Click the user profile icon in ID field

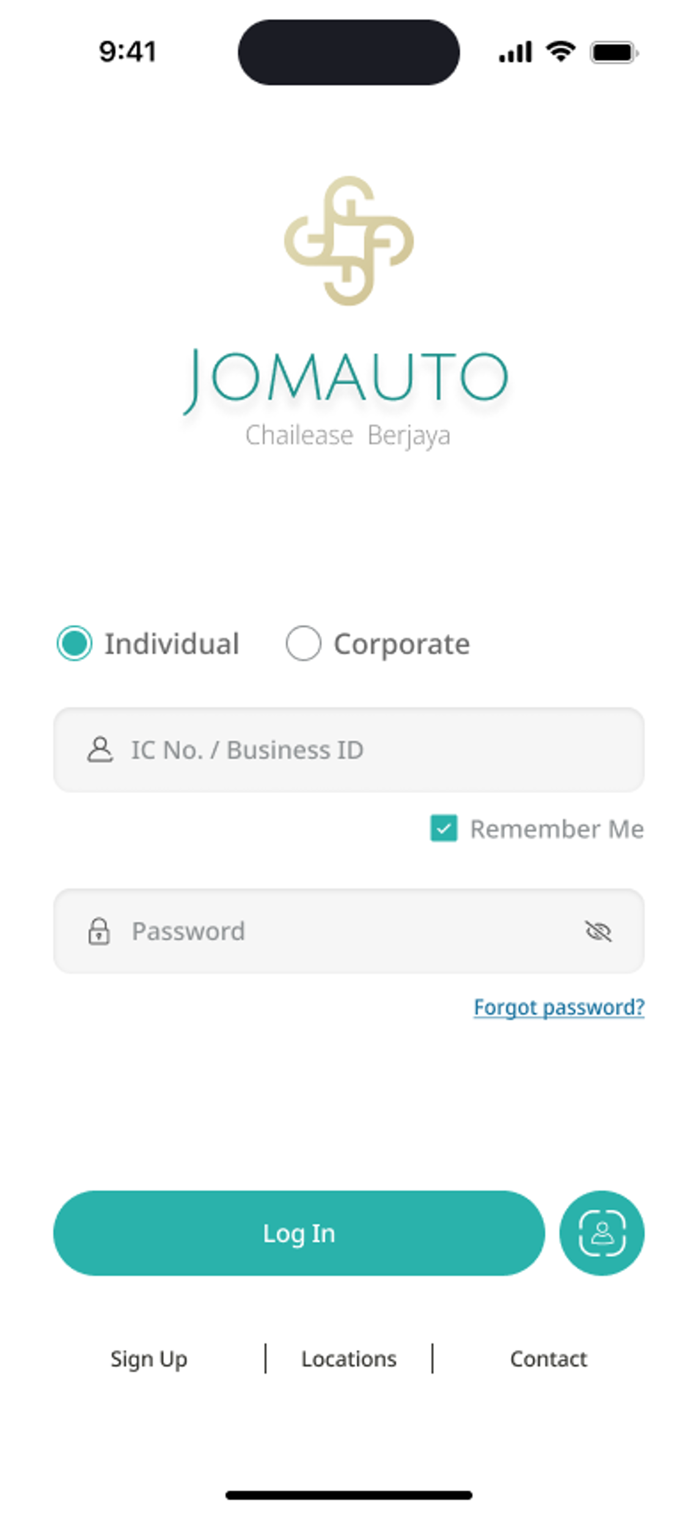[x=100, y=750]
